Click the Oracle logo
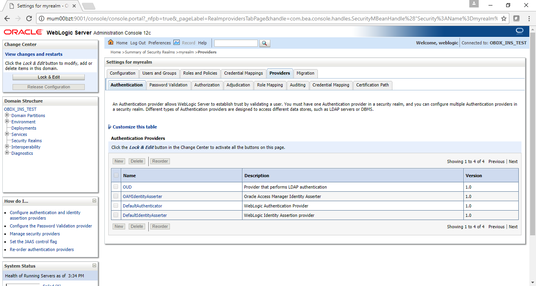Screen dimensions: 536x286 coord(24,32)
